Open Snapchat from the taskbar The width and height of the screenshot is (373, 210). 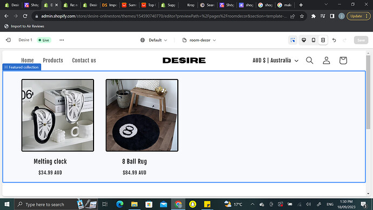(x=192, y=204)
